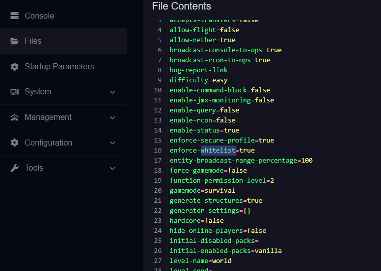The height and width of the screenshot is (271, 381).
Task: Click the initial-disabled-packs= line
Action: click(x=214, y=241)
